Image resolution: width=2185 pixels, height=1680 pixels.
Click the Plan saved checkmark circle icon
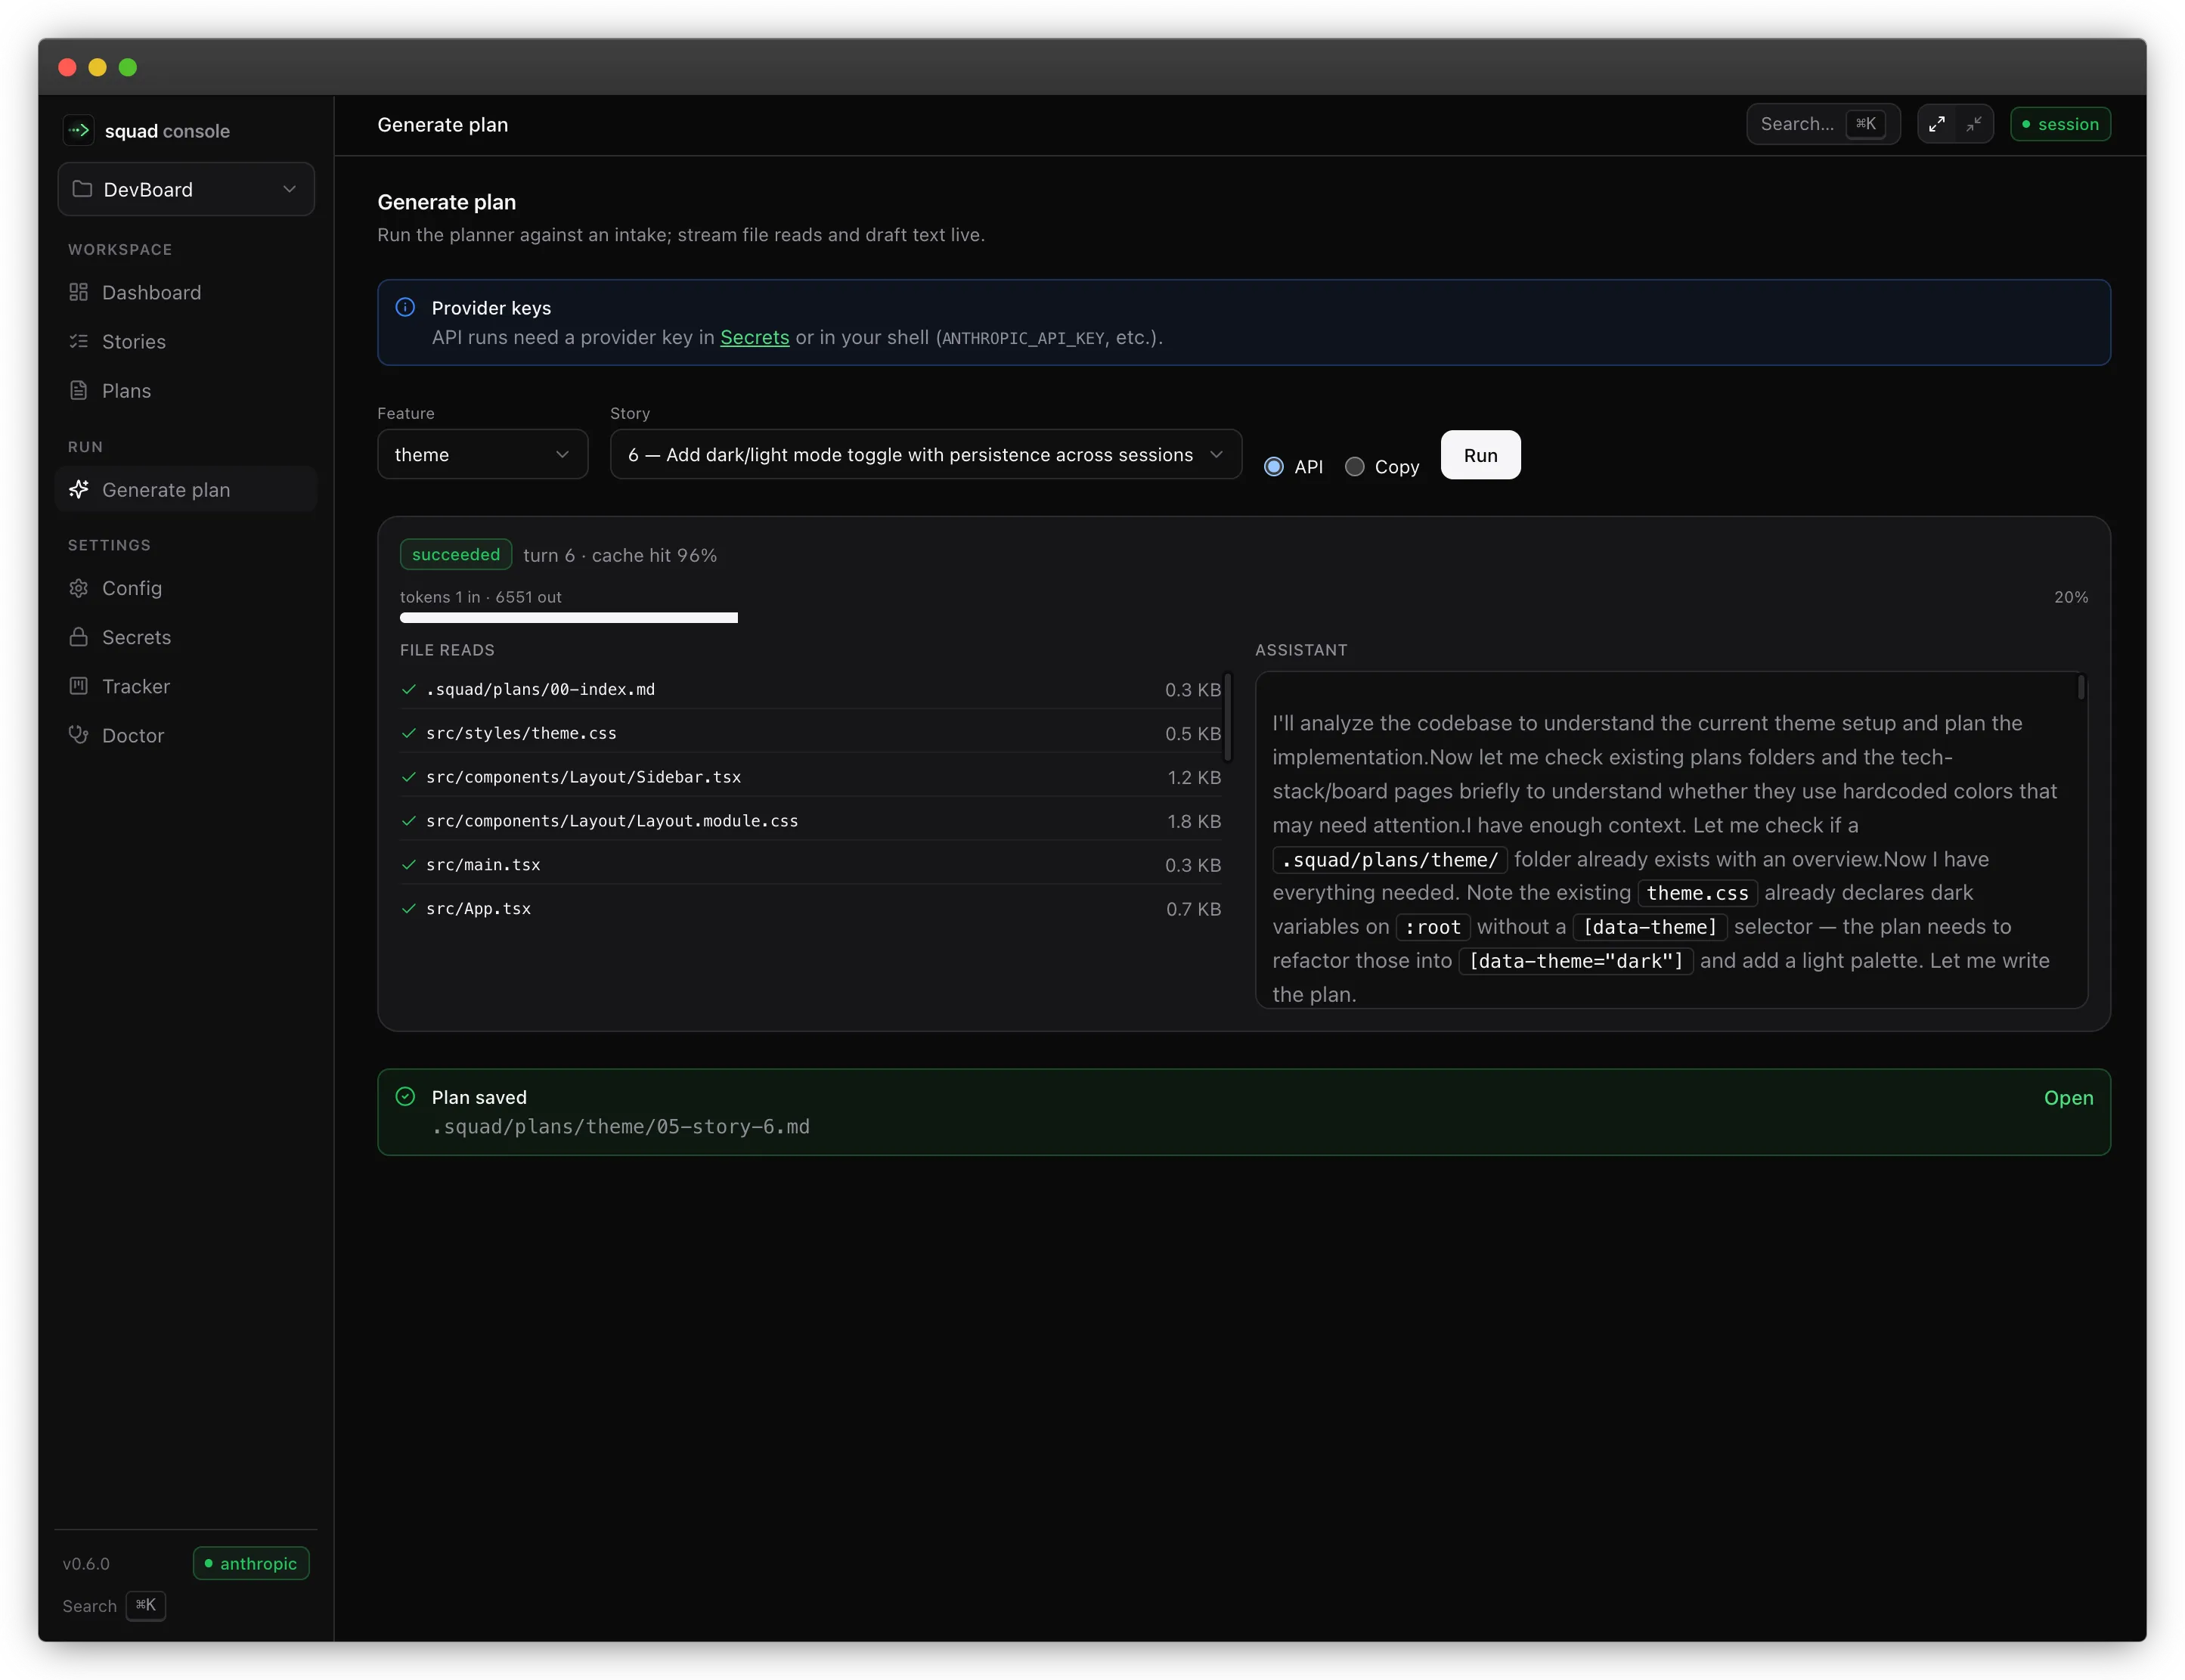click(x=405, y=1097)
